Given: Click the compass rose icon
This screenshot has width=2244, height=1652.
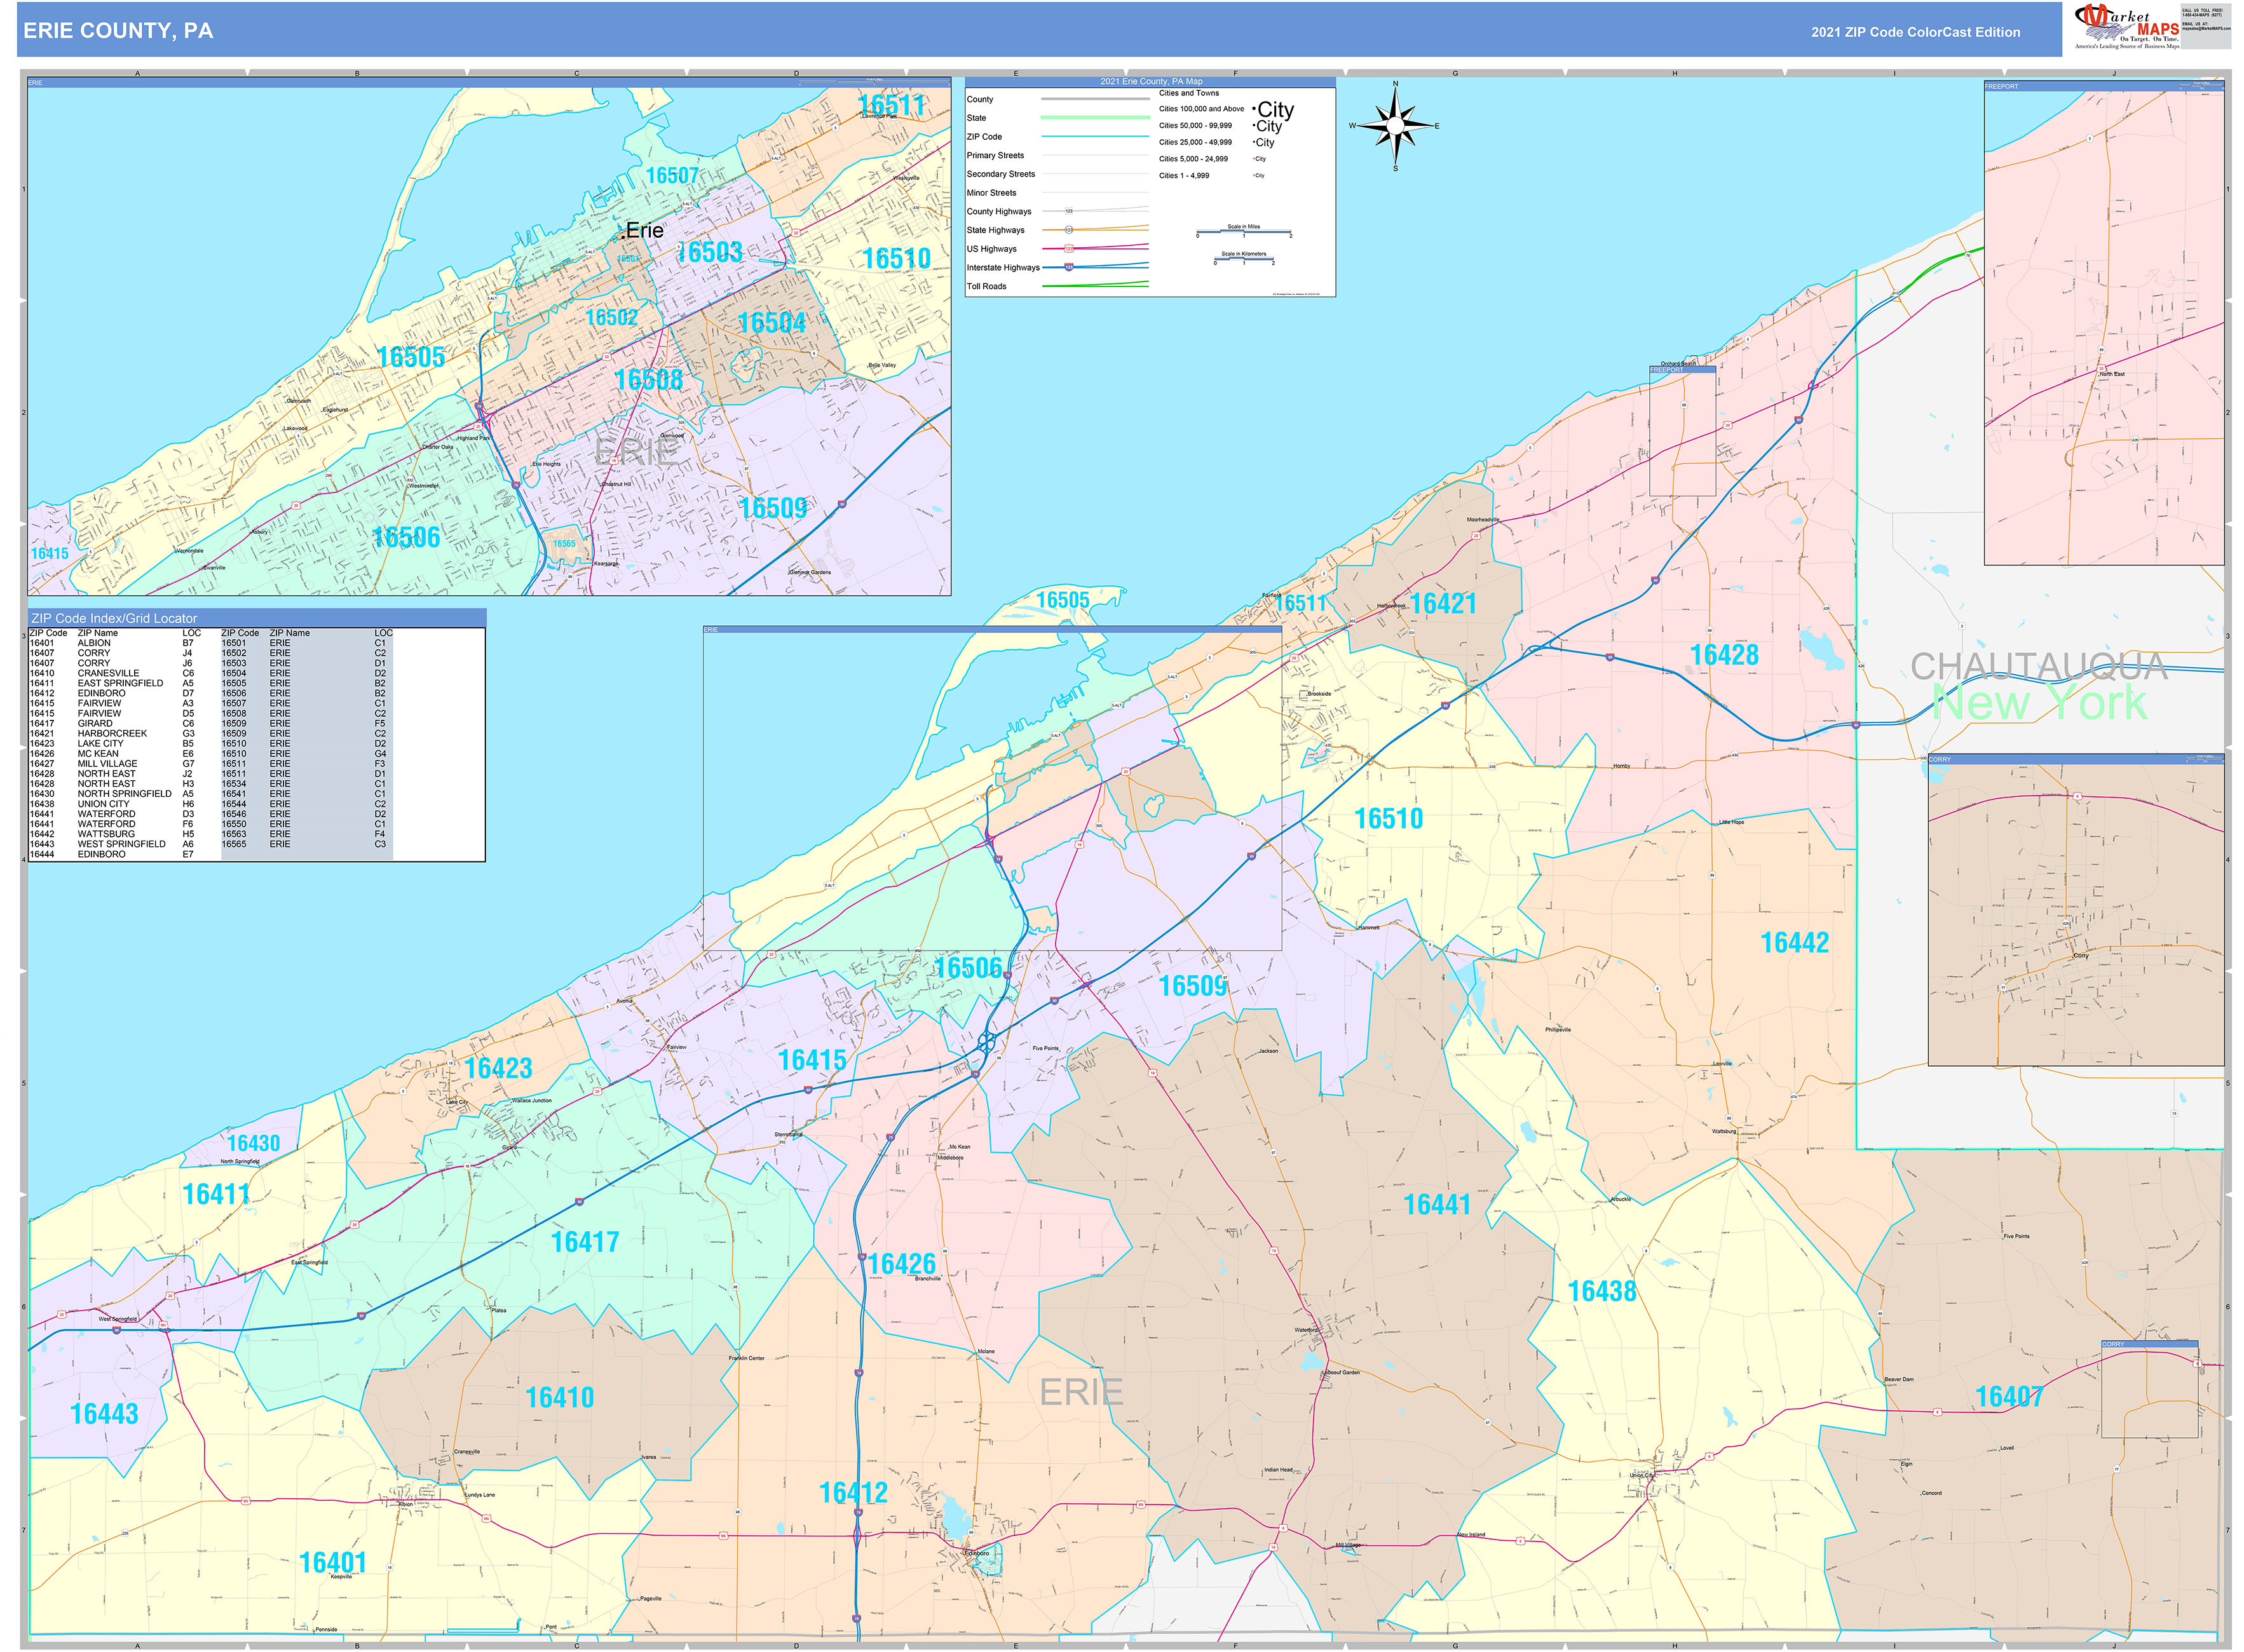Looking at the screenshot, I should pos(1396,126).
